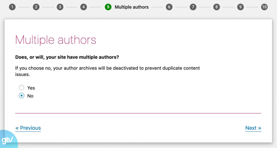The image size is (277, 148).
Task: Navigate to step 7 circle
Action: tap(193, 7)
